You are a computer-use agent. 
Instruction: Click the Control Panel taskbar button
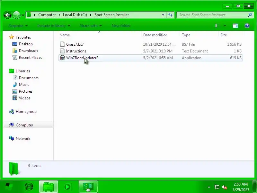tap(88, 187)
